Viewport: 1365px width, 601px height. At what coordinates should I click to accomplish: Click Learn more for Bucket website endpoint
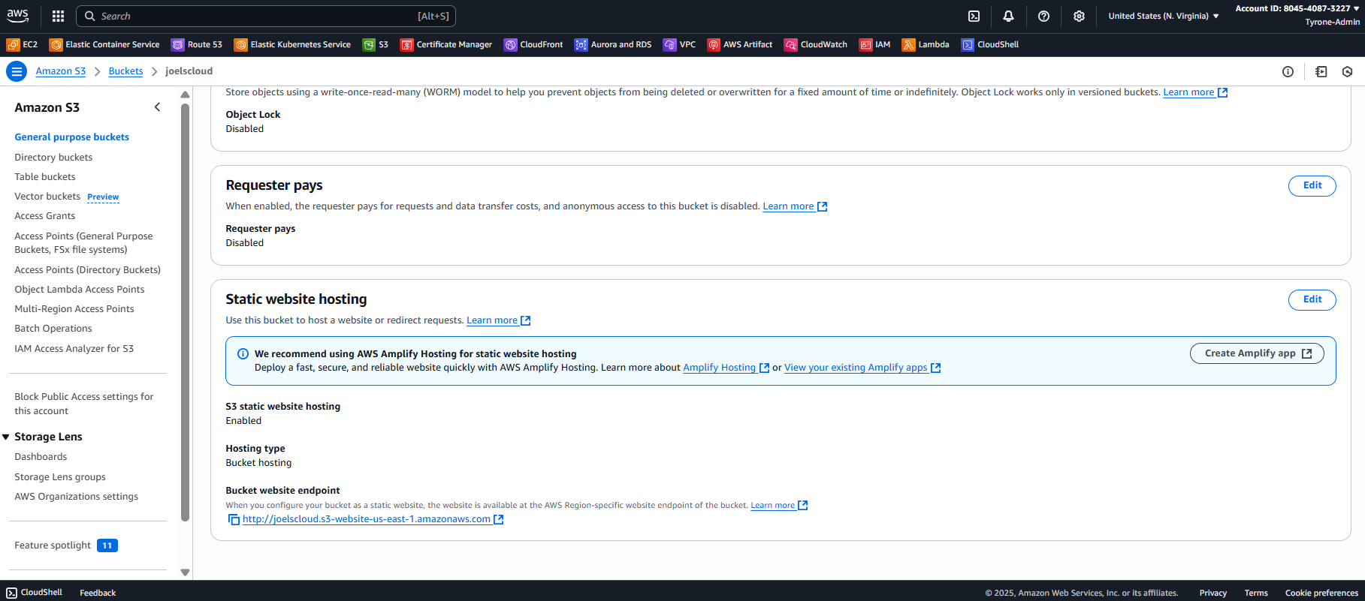point(779,505)
